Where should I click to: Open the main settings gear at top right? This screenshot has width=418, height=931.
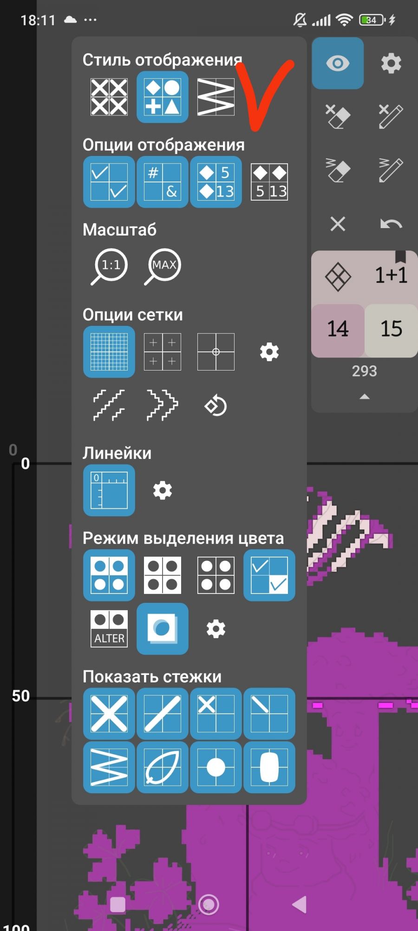coord(391,63)
